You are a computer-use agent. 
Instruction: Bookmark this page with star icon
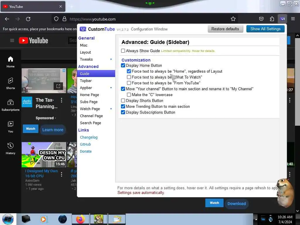[x=233, y=19]
